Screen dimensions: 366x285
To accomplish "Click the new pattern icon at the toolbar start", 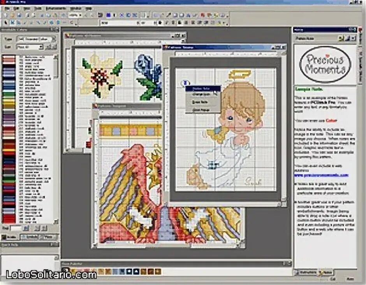I will coord(6,16).
